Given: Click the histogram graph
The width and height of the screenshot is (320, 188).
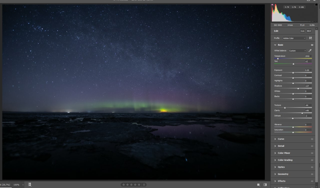Looking at the screenshot, I should pos(294,13).
